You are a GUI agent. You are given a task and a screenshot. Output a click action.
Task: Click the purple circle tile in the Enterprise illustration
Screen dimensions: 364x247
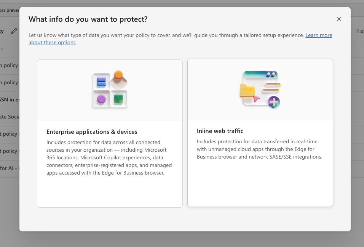click(x=101, y=99)
